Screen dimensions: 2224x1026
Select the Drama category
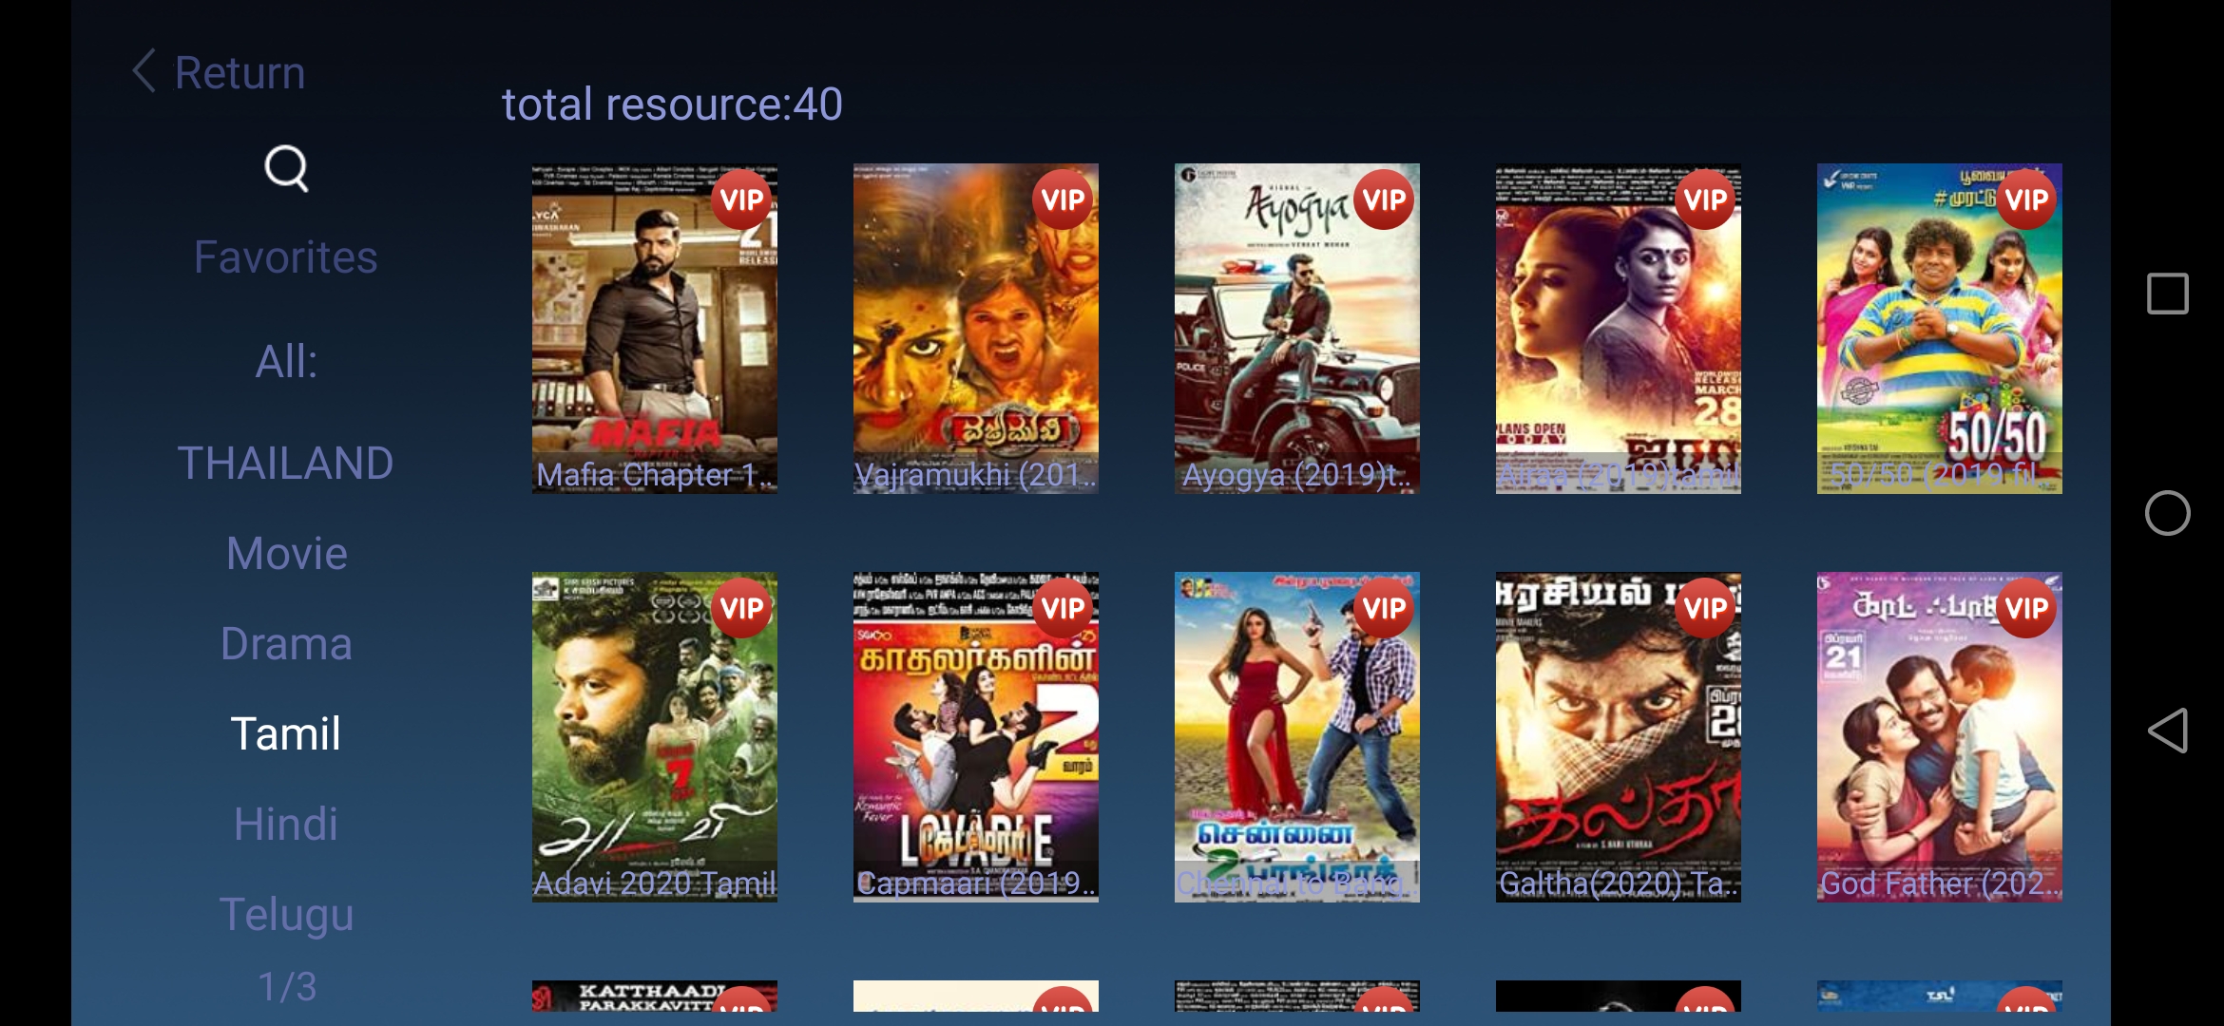coord(286,644)
